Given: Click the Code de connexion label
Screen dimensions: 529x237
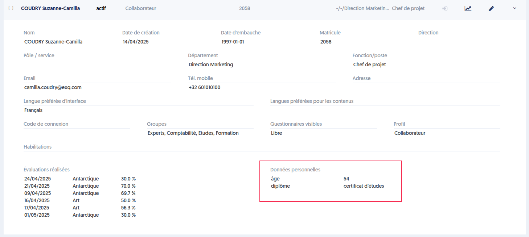Looking at the screenshot, I should click(x=46, y=124).
